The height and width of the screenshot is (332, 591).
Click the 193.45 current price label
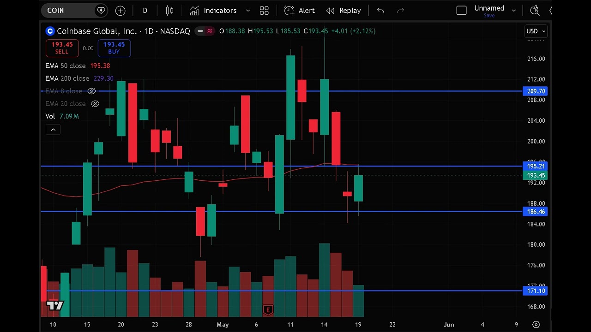pyautogui.click(x=535, y=175)
